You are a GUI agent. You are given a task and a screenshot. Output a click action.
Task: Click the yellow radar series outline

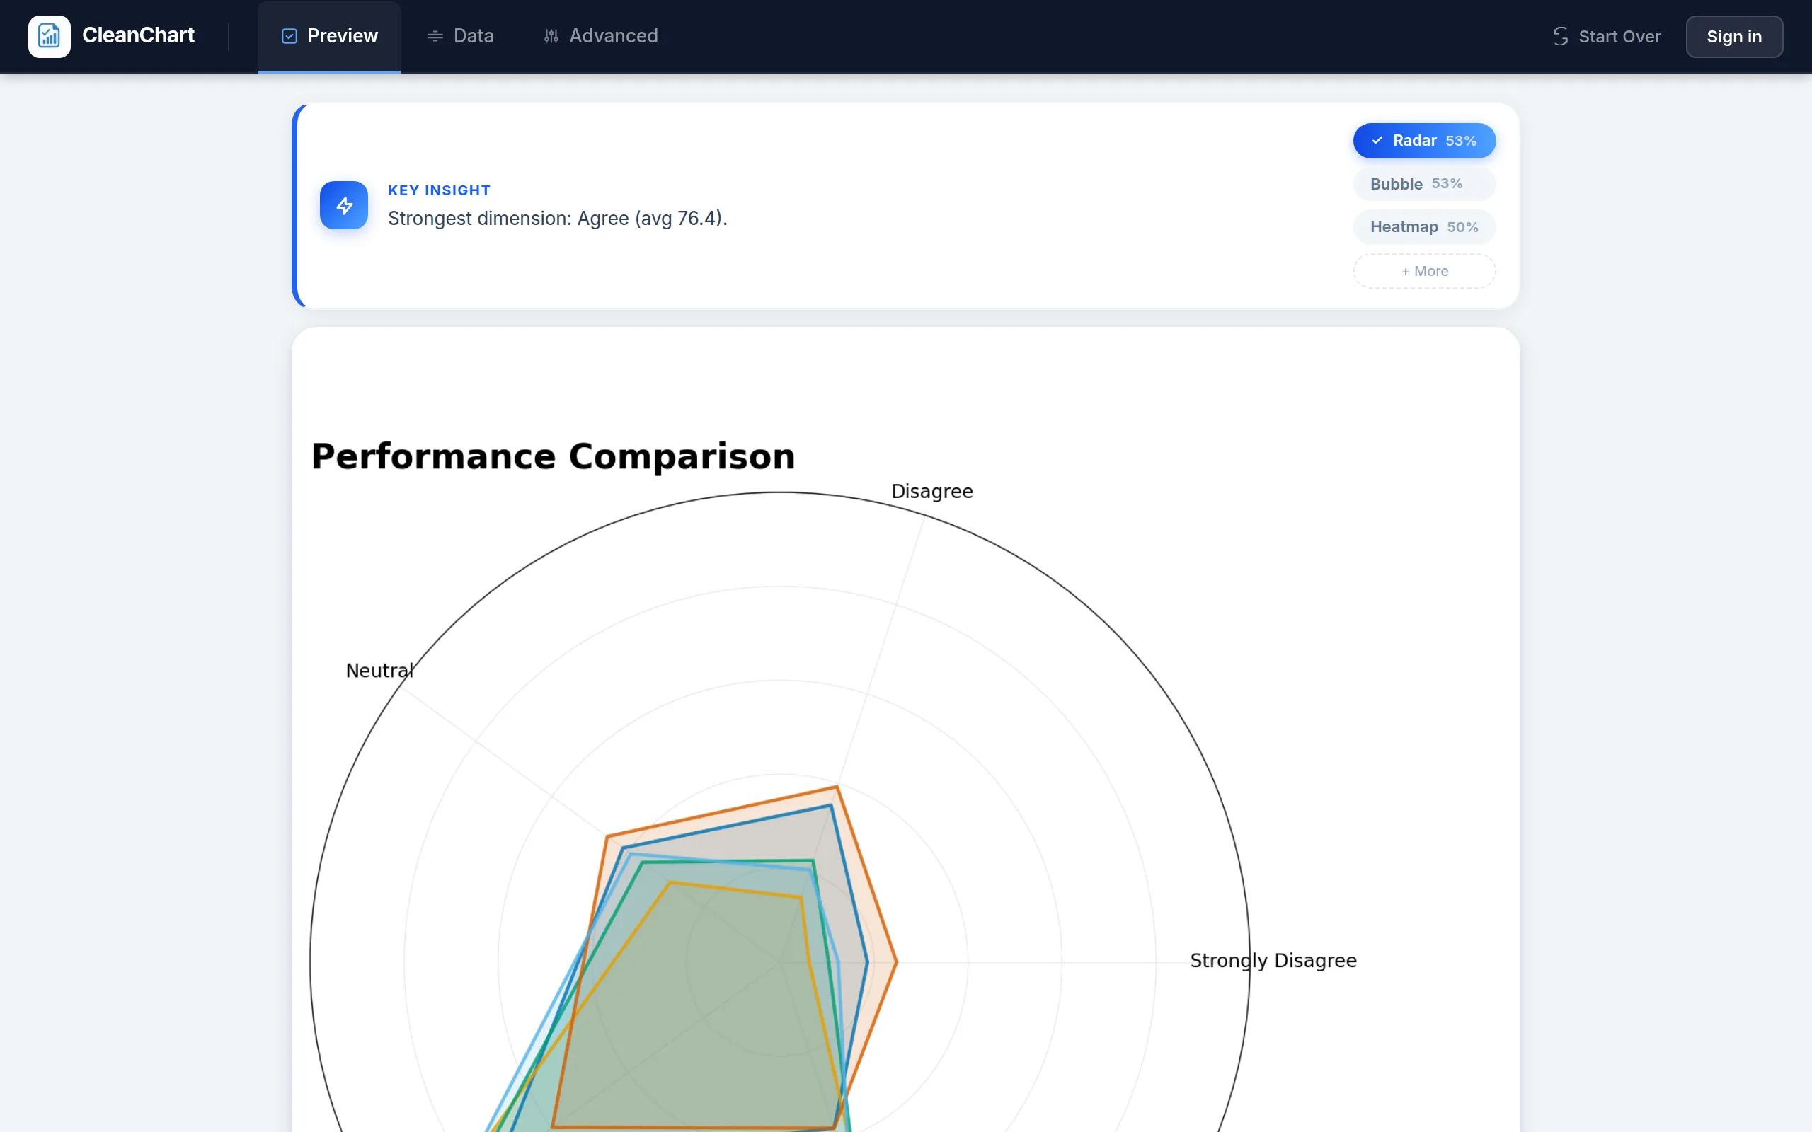point(738,890)
